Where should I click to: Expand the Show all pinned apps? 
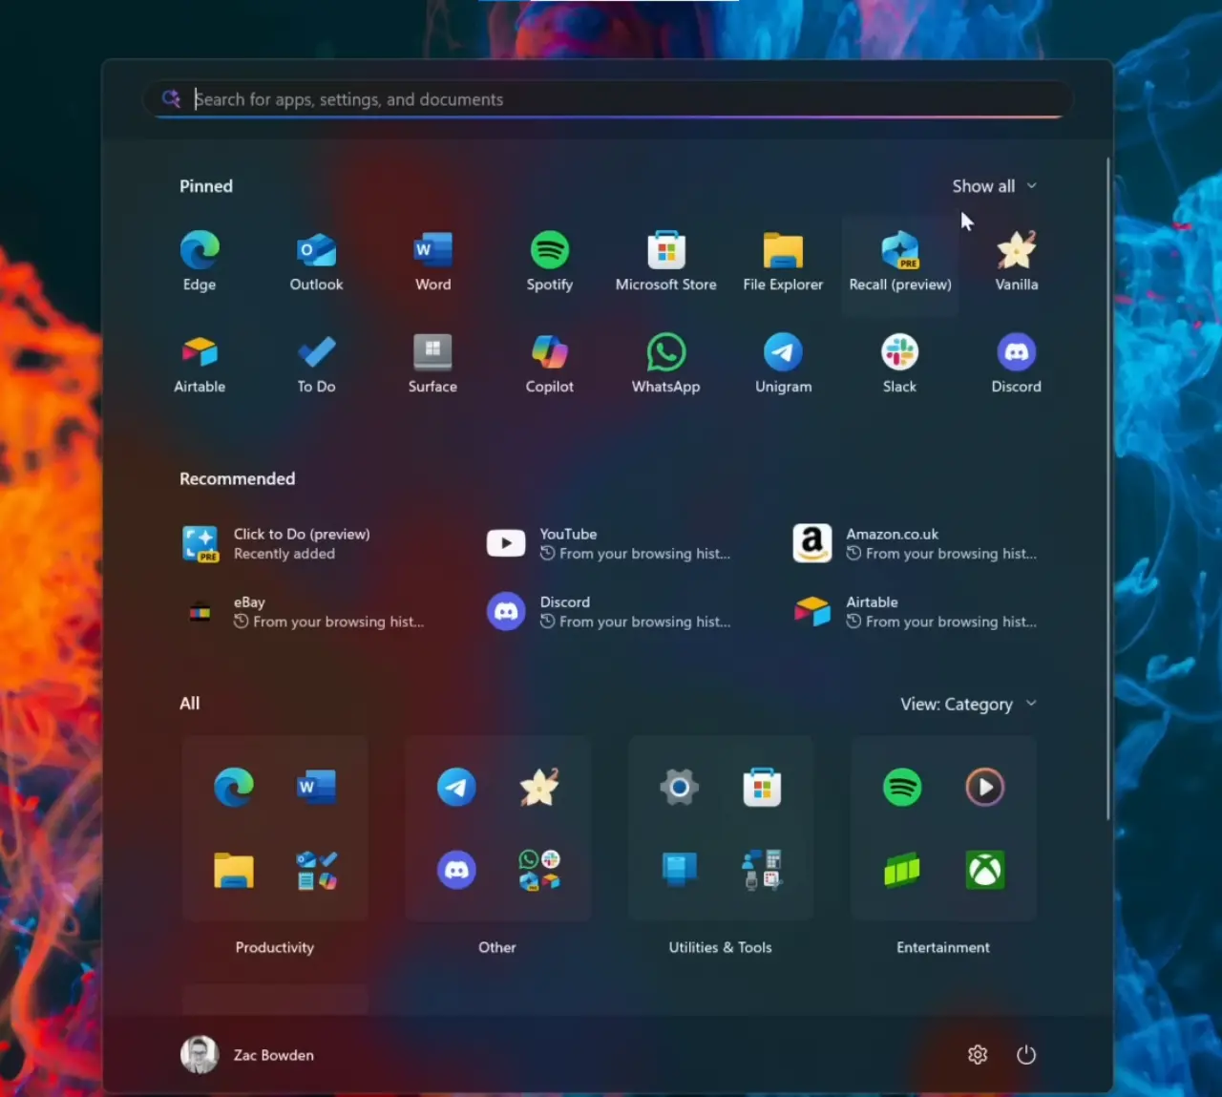click(993, 186)
